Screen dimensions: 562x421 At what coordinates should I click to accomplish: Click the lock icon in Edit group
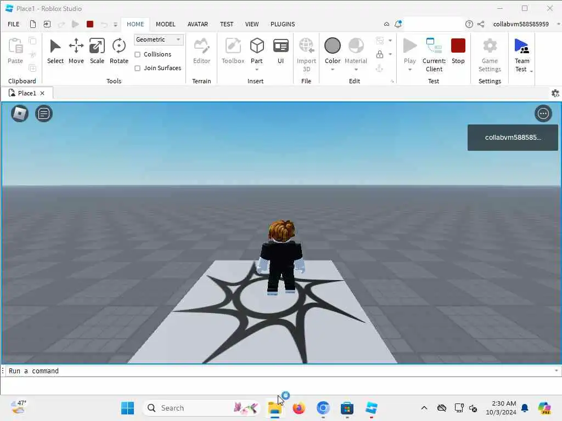coord(380,54)
